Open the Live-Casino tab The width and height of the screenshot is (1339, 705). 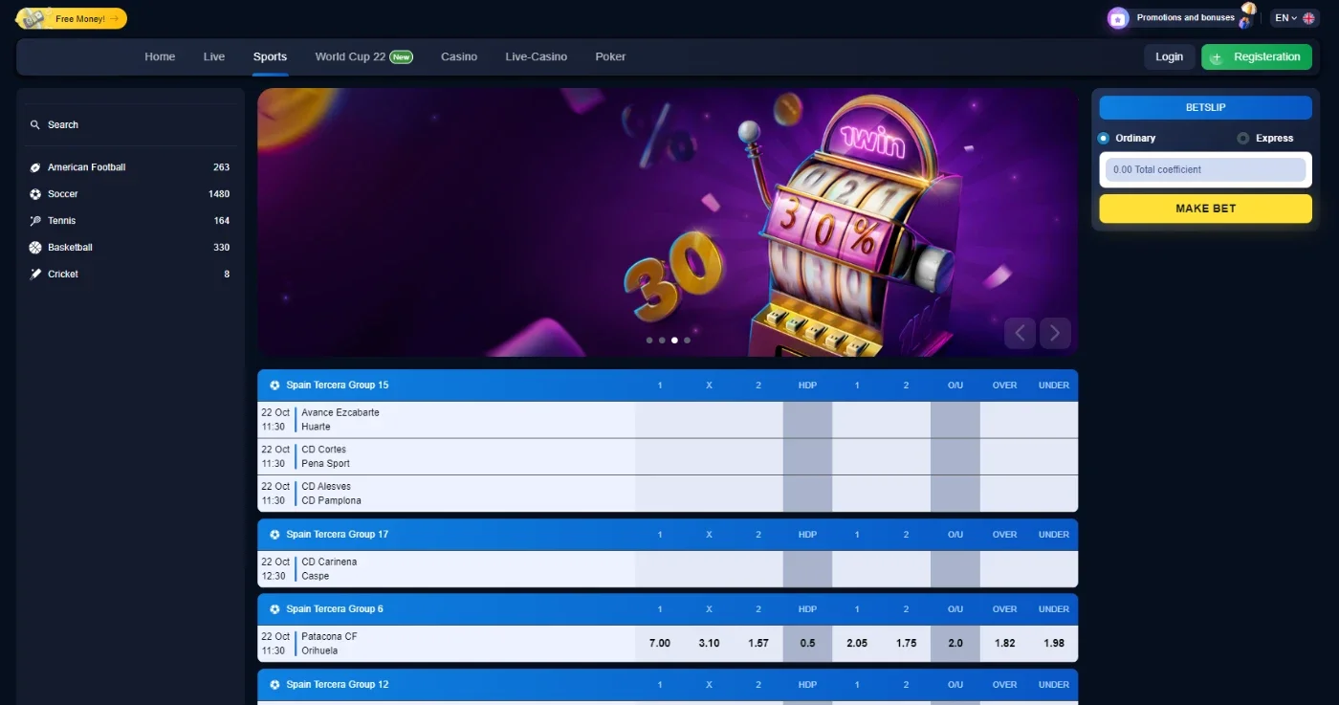coord(536,57)
